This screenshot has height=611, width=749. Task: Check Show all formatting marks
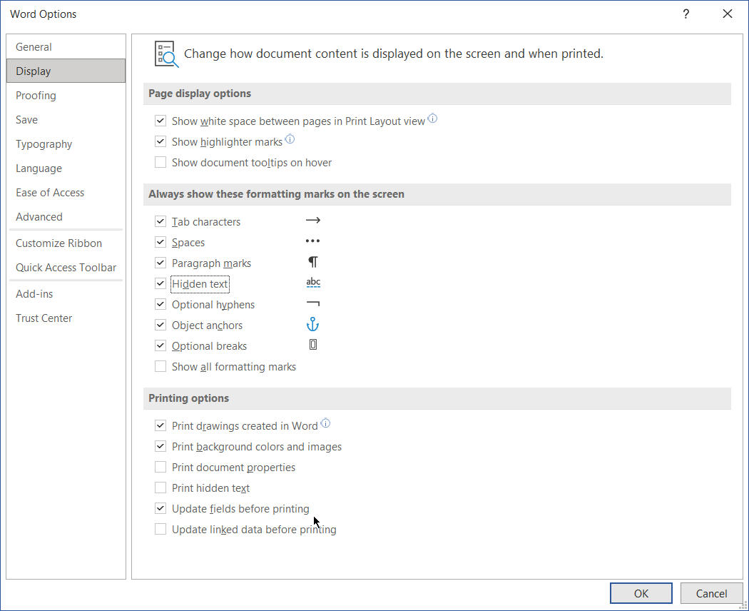click(x=160, y=367)
